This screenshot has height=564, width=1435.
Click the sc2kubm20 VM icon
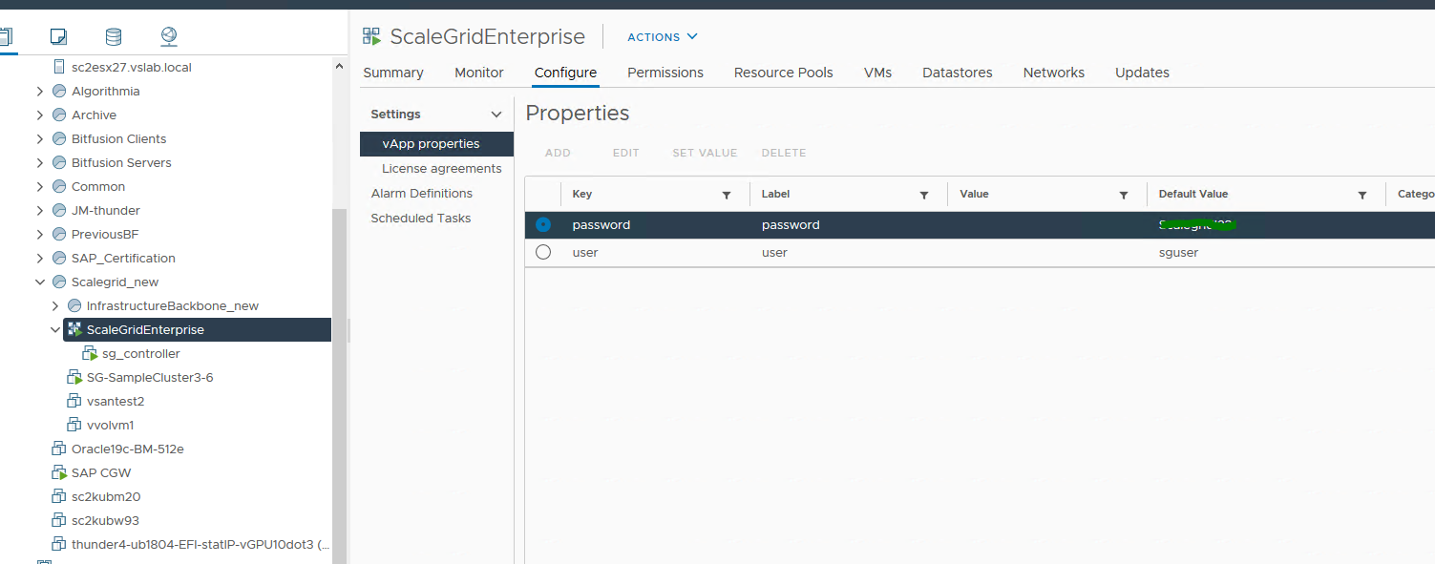coord(59,497)
